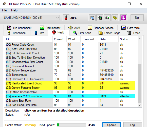Click the Data column header
The width and height of the screenshot is (147, 127).
(x=108, y=39)
